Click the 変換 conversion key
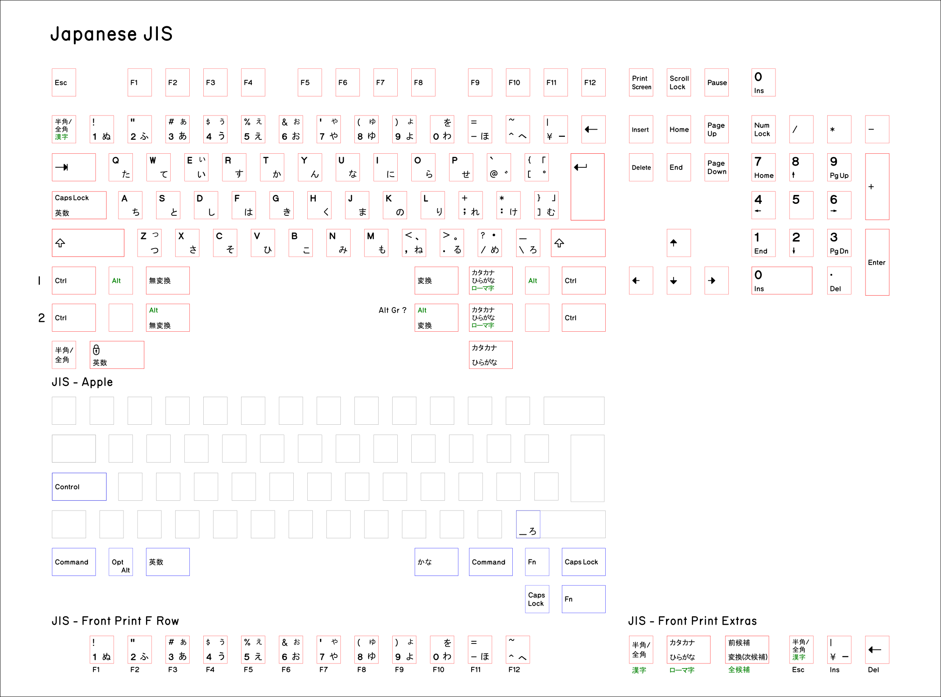Screen dimensions: 941x697 pyautogui.click(x=436, y=281)
